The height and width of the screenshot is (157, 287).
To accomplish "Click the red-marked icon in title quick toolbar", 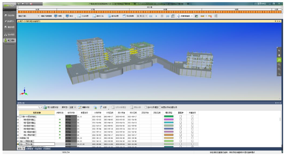I will (31, 3).
